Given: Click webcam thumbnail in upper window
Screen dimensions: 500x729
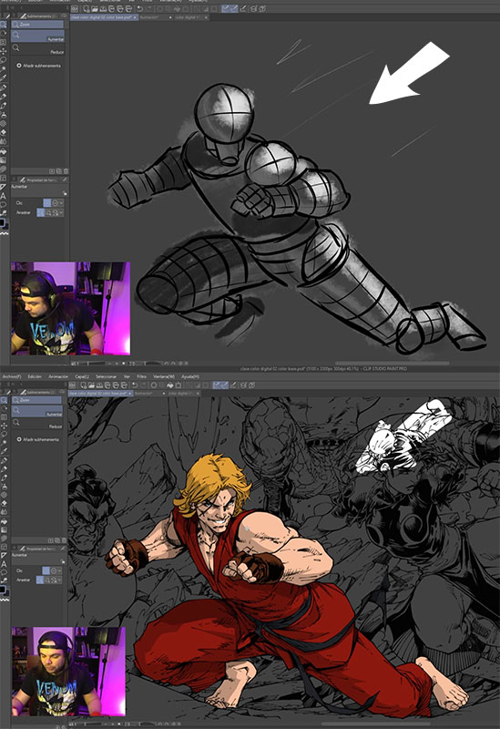Looking at the screenshot, I should (x=71, y=309).
